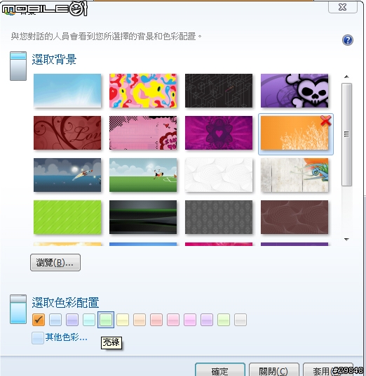Choose the gray damask pattern background
366x376 pixels.
coord(219,217)
